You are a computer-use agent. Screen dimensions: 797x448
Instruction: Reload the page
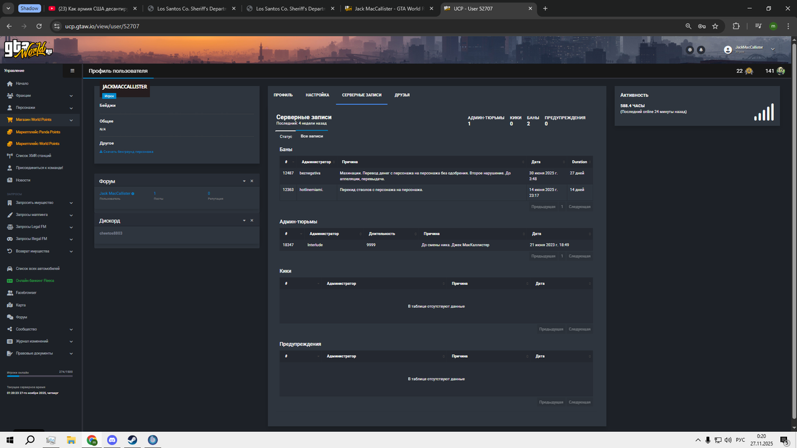point(39,26)
